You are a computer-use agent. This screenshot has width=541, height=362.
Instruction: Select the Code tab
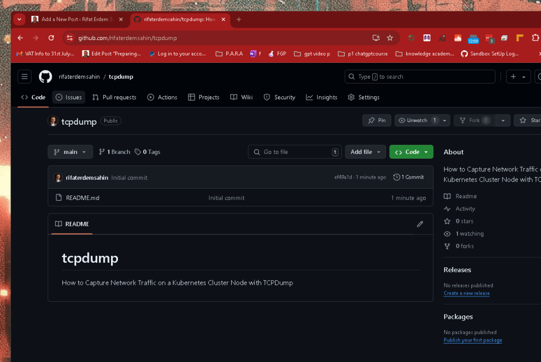(33, 97)
